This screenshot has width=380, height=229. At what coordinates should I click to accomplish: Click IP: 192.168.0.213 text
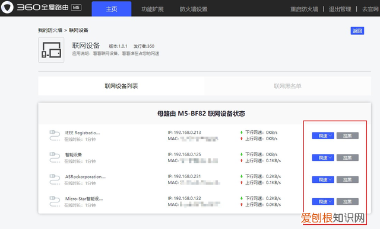[x=184, y=133]
